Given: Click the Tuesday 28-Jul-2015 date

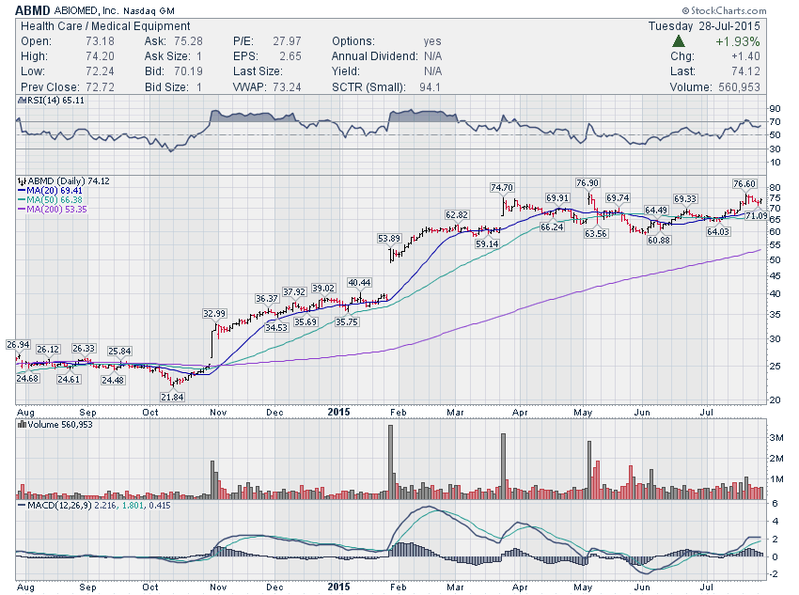Looking at the screenshot, I should [704, 26].
